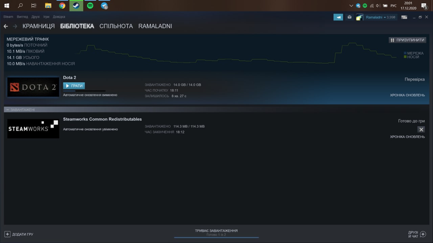
Task: Open the Вигляд menu
Action: pyautogui.click(x=22, y=17)
